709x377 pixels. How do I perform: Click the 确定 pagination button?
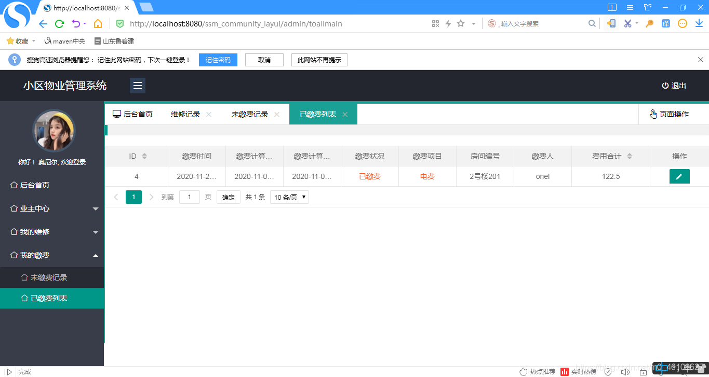coord(229,197)
